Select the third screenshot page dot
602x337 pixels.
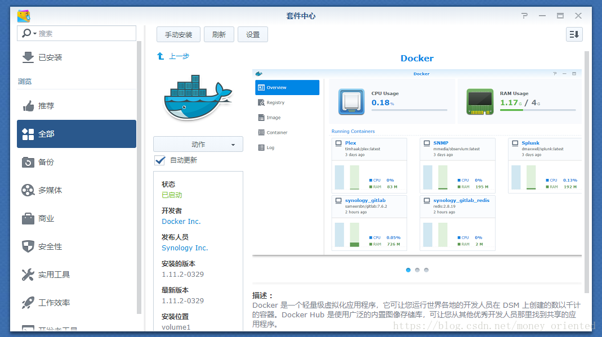[x=426, y=270]
